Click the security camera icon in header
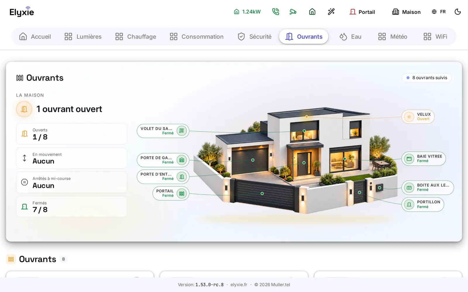468x292 pixels. (293, 12)
